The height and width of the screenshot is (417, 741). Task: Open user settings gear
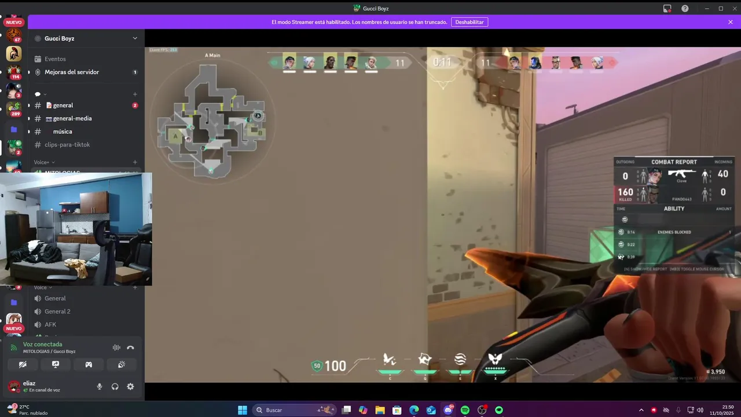click(130, 386)
